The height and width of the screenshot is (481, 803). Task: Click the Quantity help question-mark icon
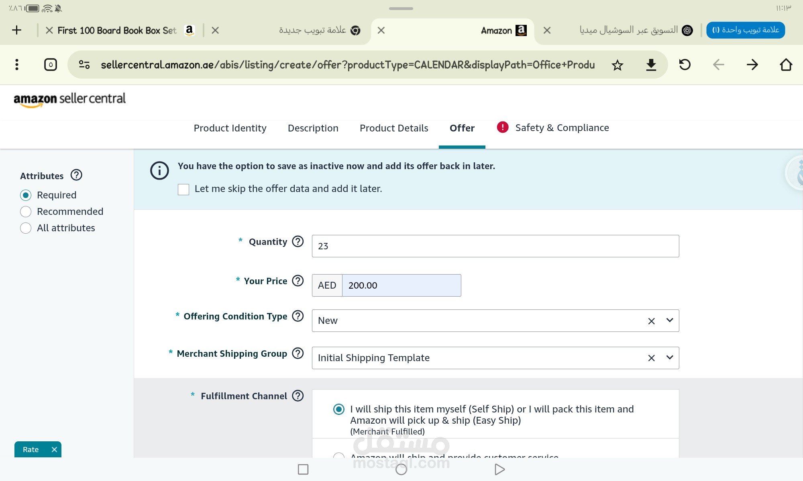coord(298,242)
